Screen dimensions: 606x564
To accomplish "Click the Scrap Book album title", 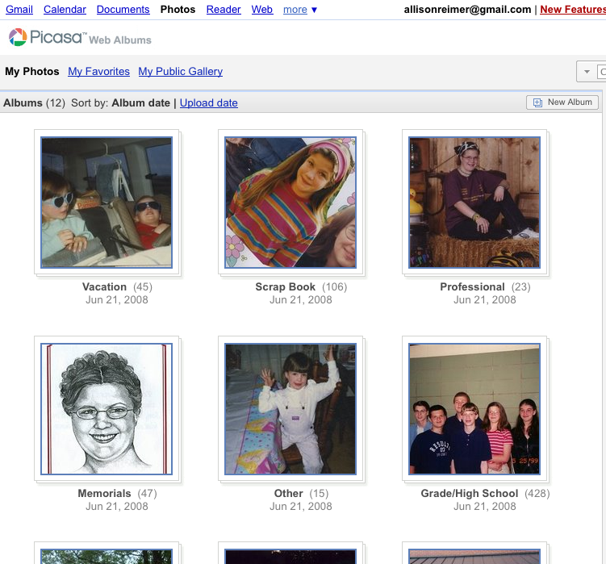I will [x=285, y=286].
